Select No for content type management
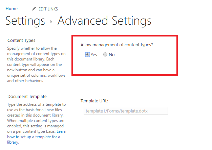The width and height of the screenshot is (212, 150). pyautogui.click(x=105, y=54)
